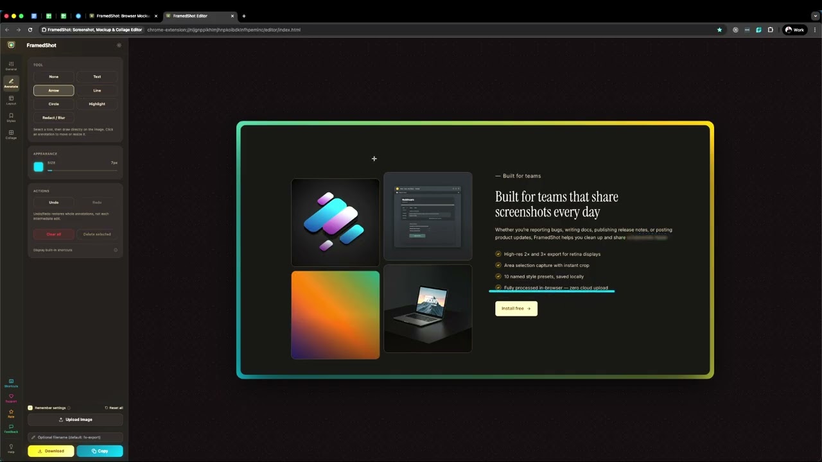Image resolution: width=822 pixels, height=462 pixels.
Task: Toggle light/dark theme sun icon
Action: [x=119, y=46]
